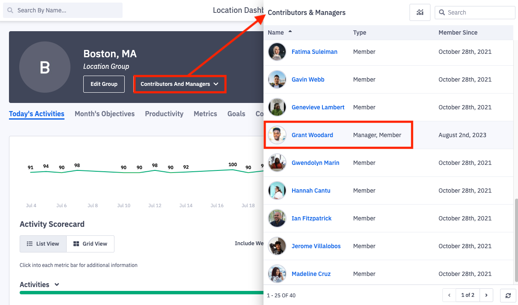Go to the next page with the arrow
518x305 pixels.
click(x=486, y=295)
